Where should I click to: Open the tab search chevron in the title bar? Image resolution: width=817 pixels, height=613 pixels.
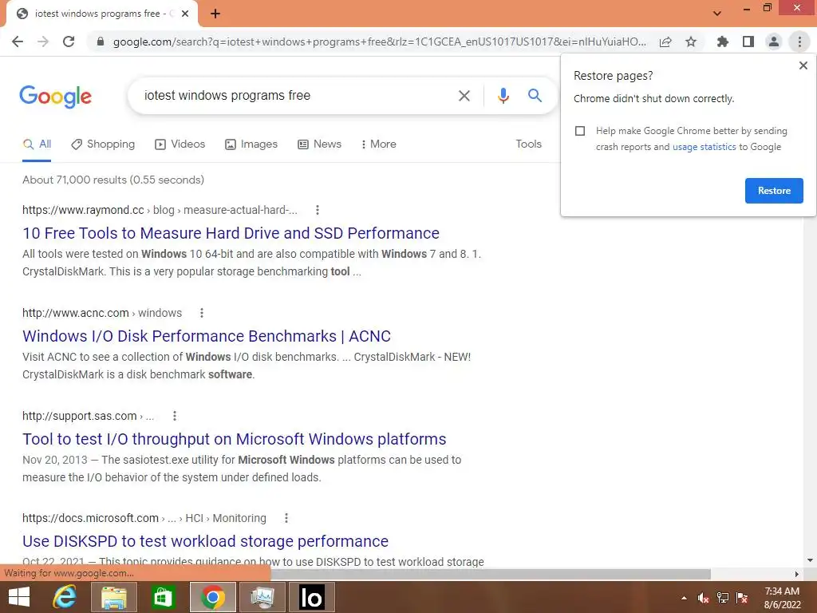(x=717, y=14)
